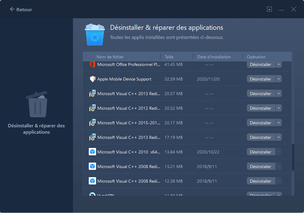Image resolution: width=304 pixels, height=213 pixels.
Task: Click the Opération column header
Action: tap(256, 57)
